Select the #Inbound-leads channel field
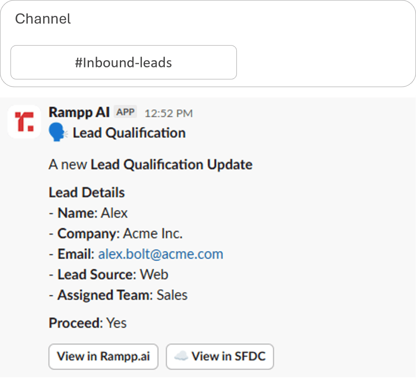The width and height of the screenshot is (416, 380). [x=123, y=62]
